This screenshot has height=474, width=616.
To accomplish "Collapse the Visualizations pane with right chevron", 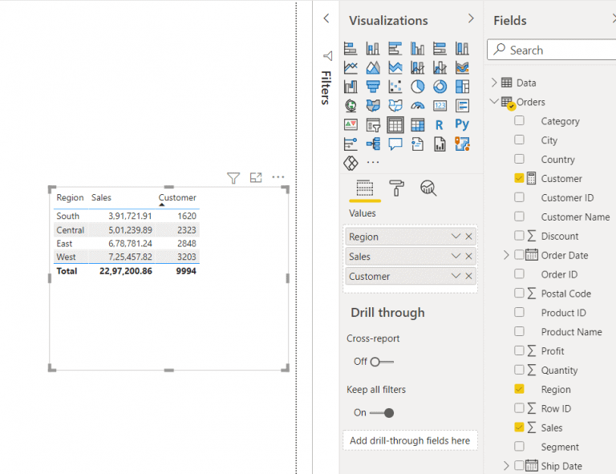I will [471, 18].
